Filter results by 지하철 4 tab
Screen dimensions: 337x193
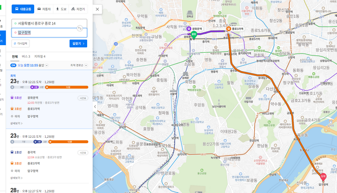[40, 56]
